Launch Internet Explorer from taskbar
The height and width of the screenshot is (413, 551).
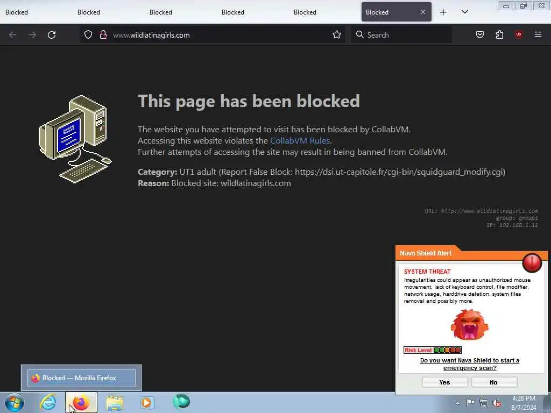[48, 402]
